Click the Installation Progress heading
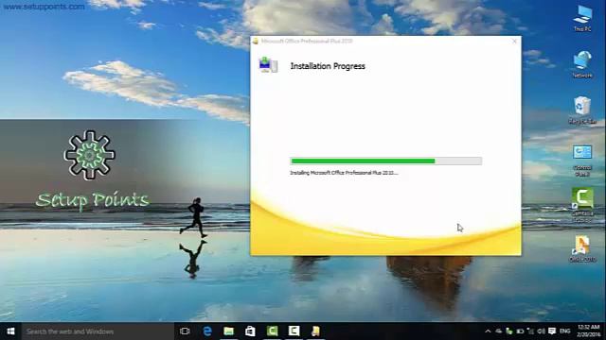The width and height of the screenshot is (606, 340). coord(328,66)
